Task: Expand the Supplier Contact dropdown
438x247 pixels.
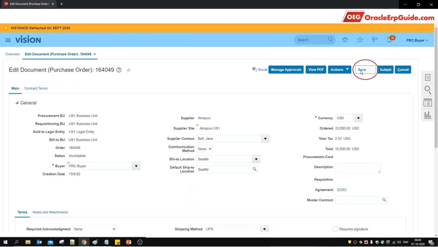Action: [265, 139]
